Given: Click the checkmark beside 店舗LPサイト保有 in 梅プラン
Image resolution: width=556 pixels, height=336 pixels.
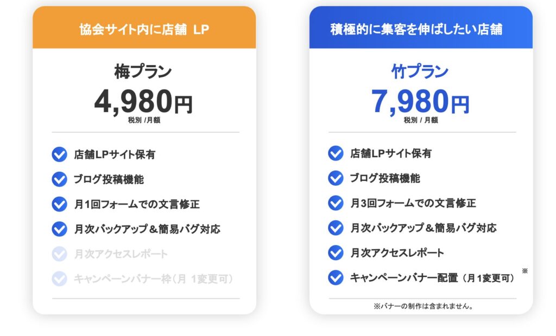Looking at the screenshot, I should tap(59, 154).
